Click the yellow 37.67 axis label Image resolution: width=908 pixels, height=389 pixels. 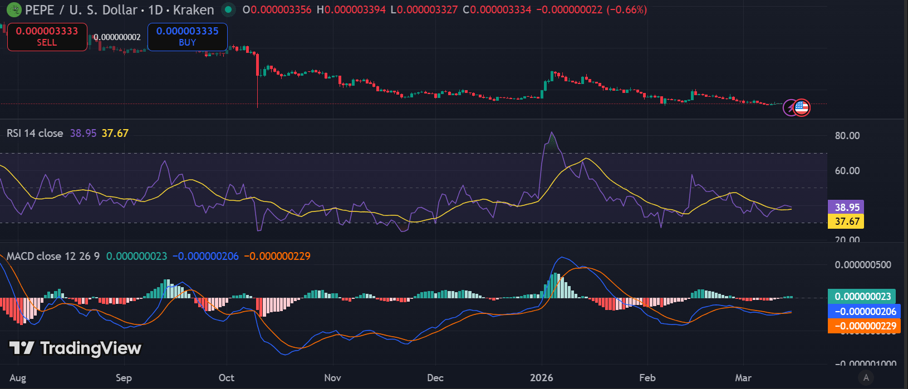pyautogui.click(x=846, y=221)
